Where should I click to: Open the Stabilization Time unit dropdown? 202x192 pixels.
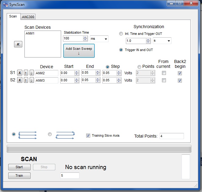(99, 39)
